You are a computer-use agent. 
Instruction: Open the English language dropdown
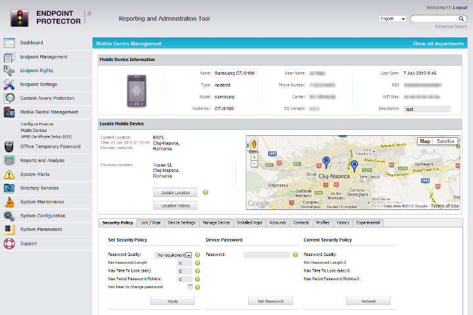[x=392, y=18]
